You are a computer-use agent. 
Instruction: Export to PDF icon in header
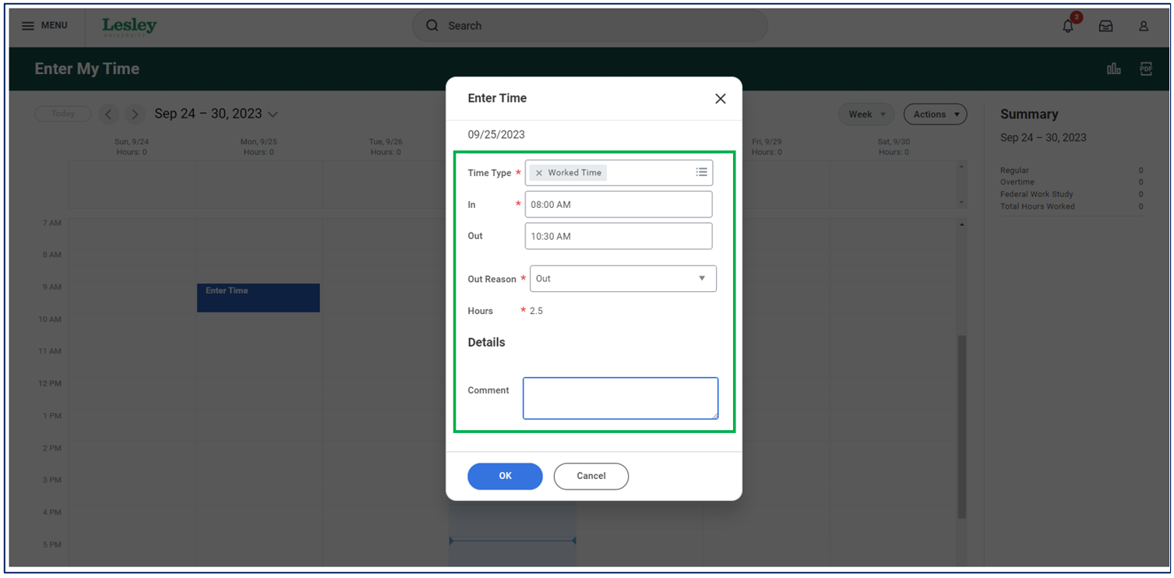pyautogui.click(x=1146, y=69)
